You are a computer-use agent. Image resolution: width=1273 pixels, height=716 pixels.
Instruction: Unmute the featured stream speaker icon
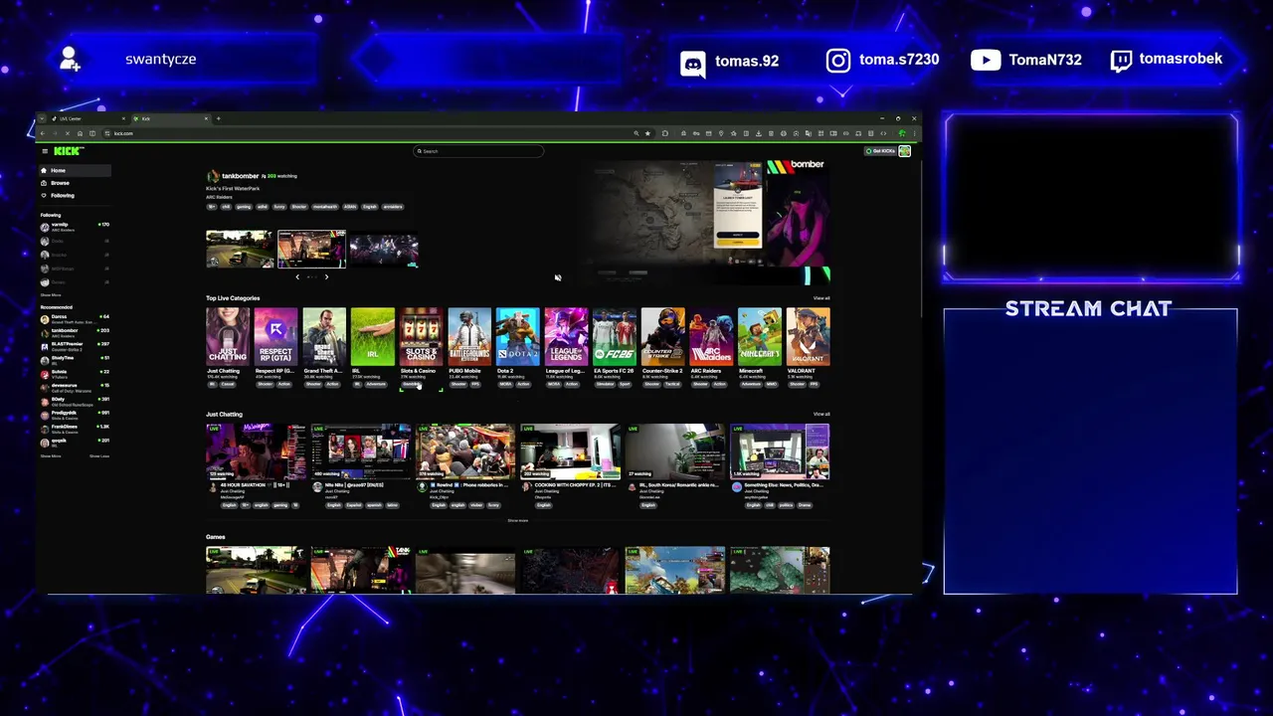click(558, 277)
